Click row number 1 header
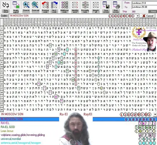The width and height of the screenshot is (157, 145). [2, 28]
